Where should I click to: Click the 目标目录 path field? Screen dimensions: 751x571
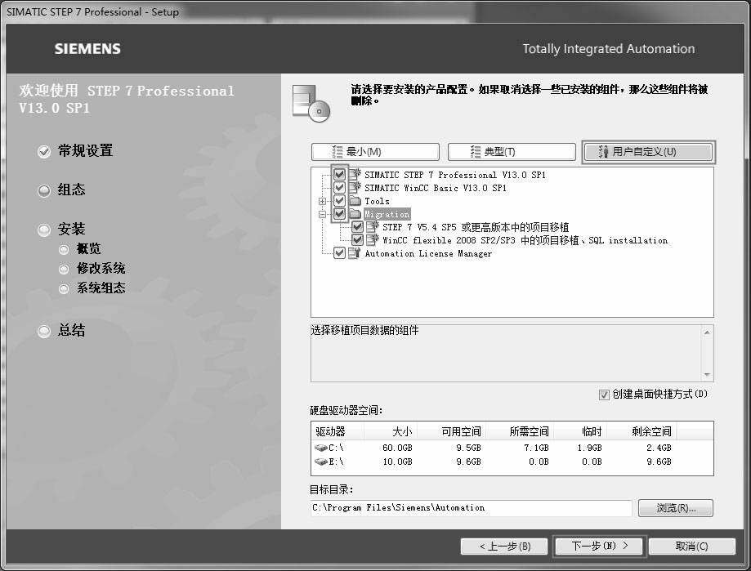point(471,508)
